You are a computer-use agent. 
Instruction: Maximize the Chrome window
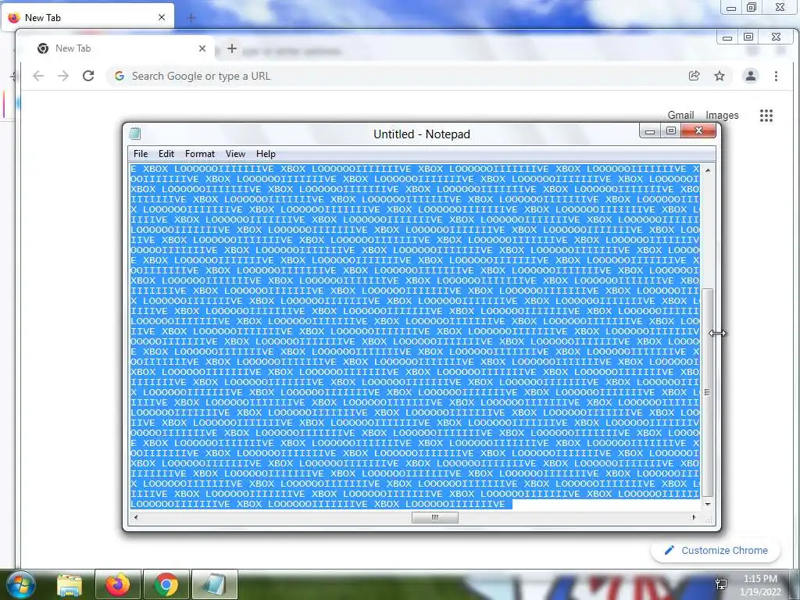748,37
